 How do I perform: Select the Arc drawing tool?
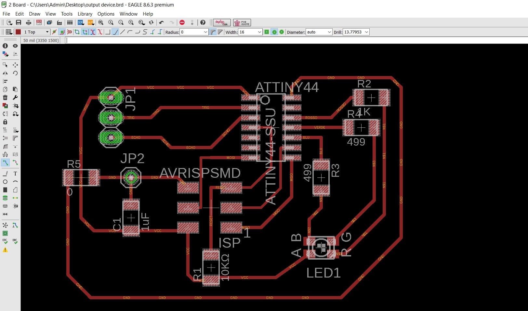(15, 182)
